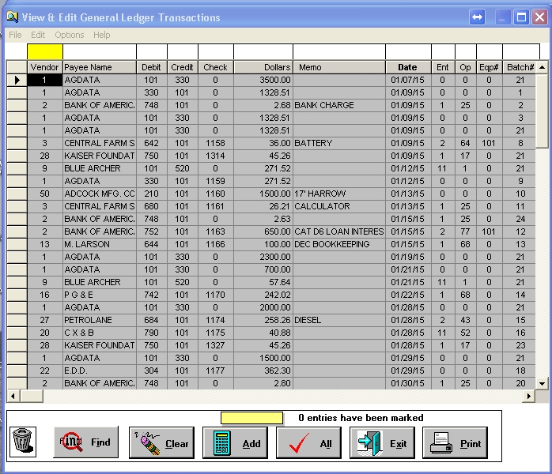552x474 pixels.
Task: Click the 01/22/15 date cell
Action: coord(408,295)
